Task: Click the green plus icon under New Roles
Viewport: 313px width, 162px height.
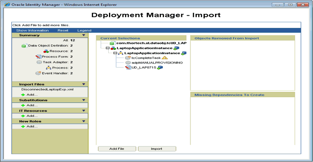Action: [23, 126]
